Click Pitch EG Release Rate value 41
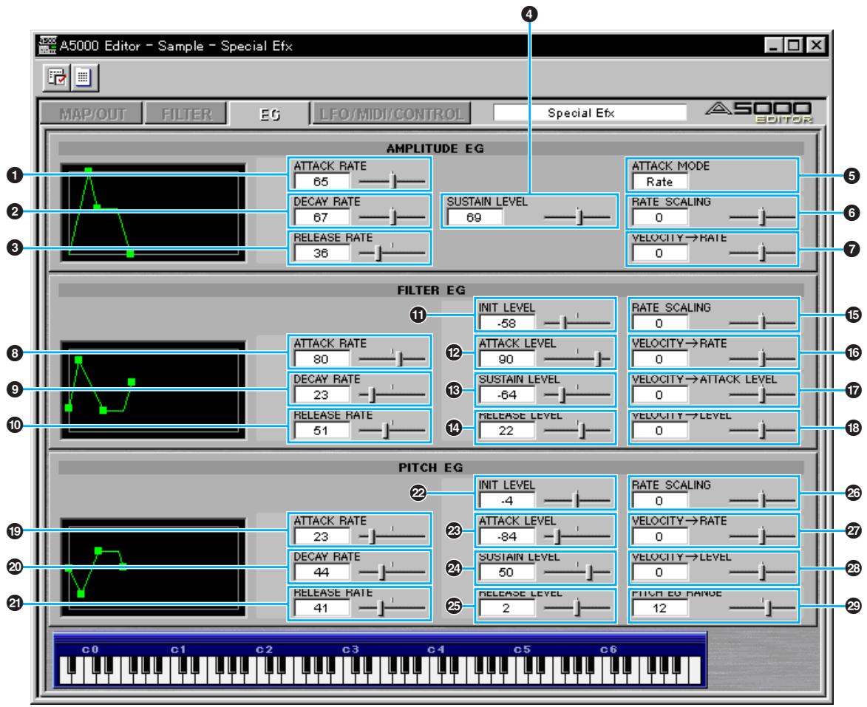This screenshot has height=707, width=867. pos(322,608)
